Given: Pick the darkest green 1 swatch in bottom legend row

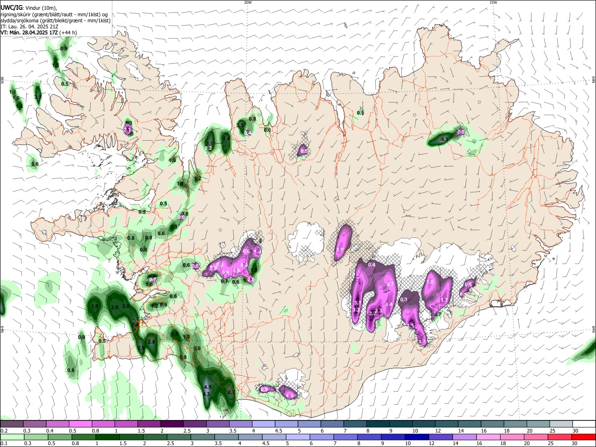Looking at the screenshot, I should pos(108,437).
